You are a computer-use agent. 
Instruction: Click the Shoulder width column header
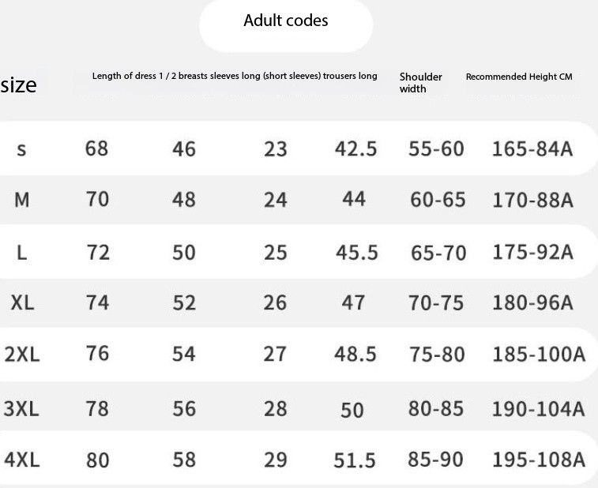point(420,82)
